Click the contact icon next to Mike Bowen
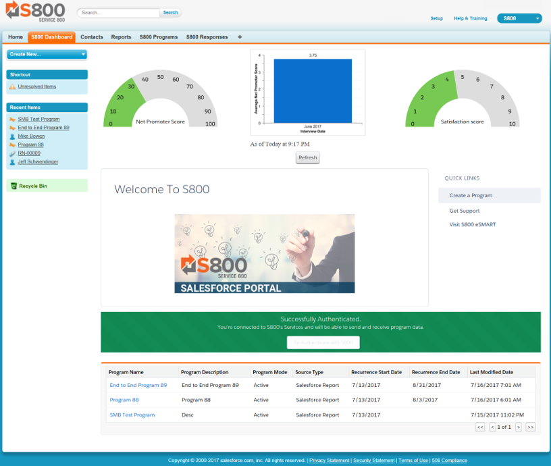 [x=13, y=136]
